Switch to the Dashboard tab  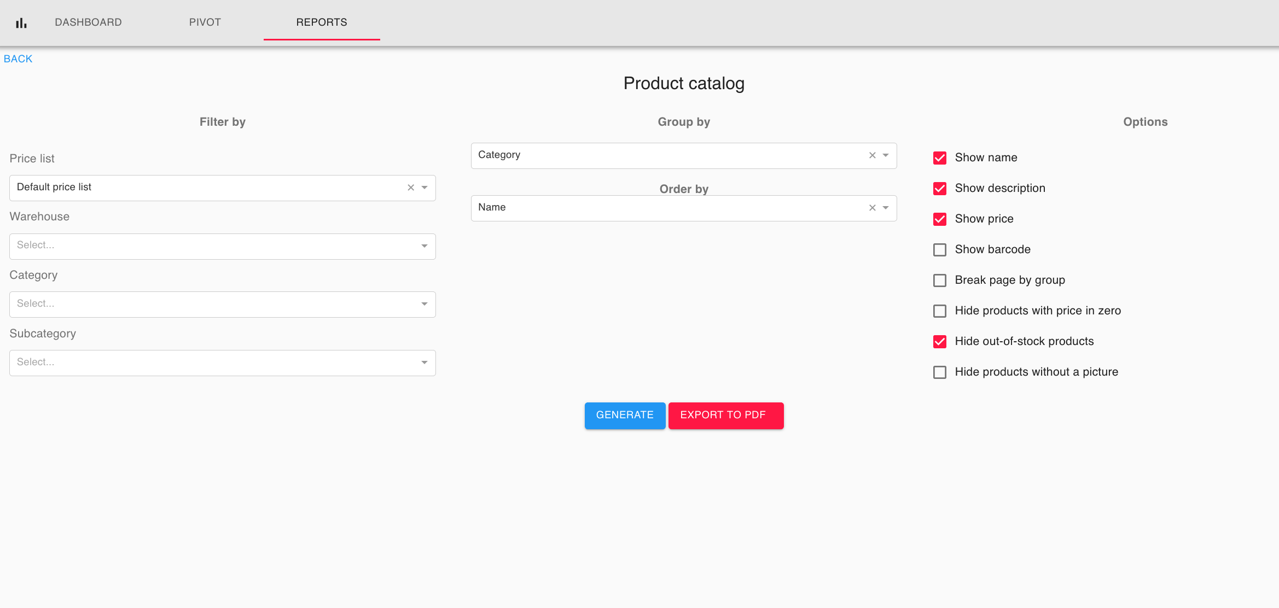[88, 22]
